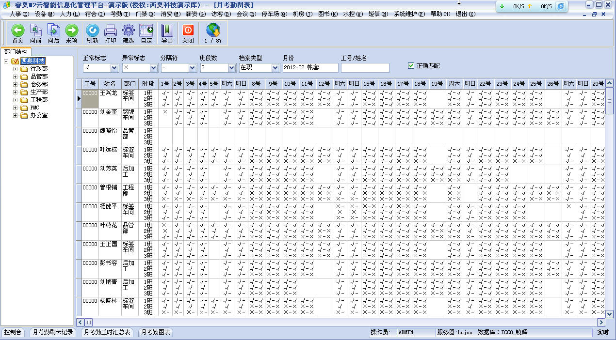Image resolution: width=616 pixels, height=340 pixels.
Task: Open the 考勤 menu
Action: [x=116, y=14]
